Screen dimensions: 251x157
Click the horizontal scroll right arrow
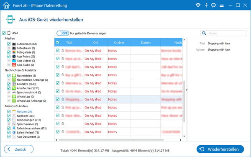tap(181, 140)
